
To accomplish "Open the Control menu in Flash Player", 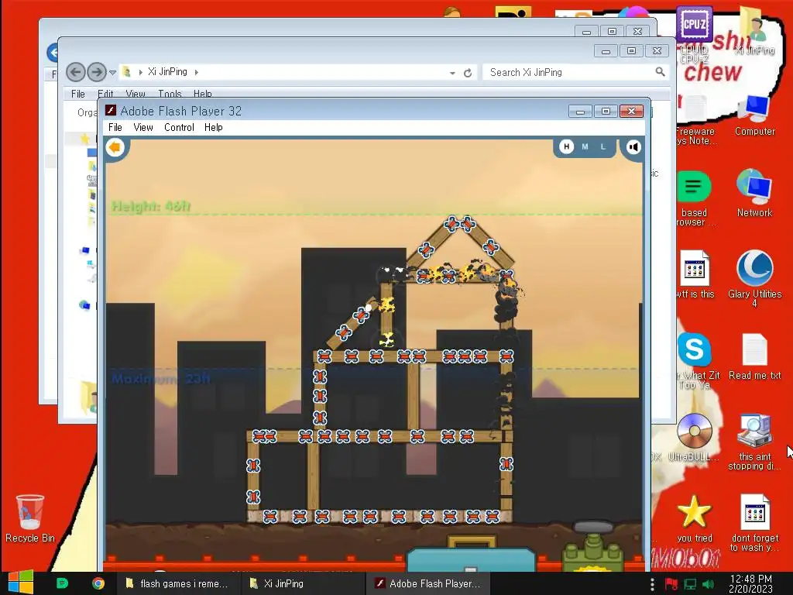I will point(179,128).
